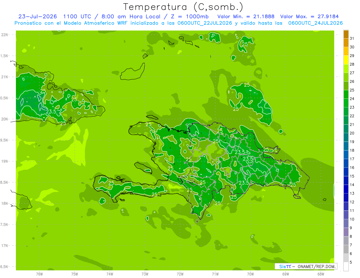Image resolution: width=360 pixels, height=278 pixels.
Task: Click the 68W longitude axis label
Action: tap(321, 274)
